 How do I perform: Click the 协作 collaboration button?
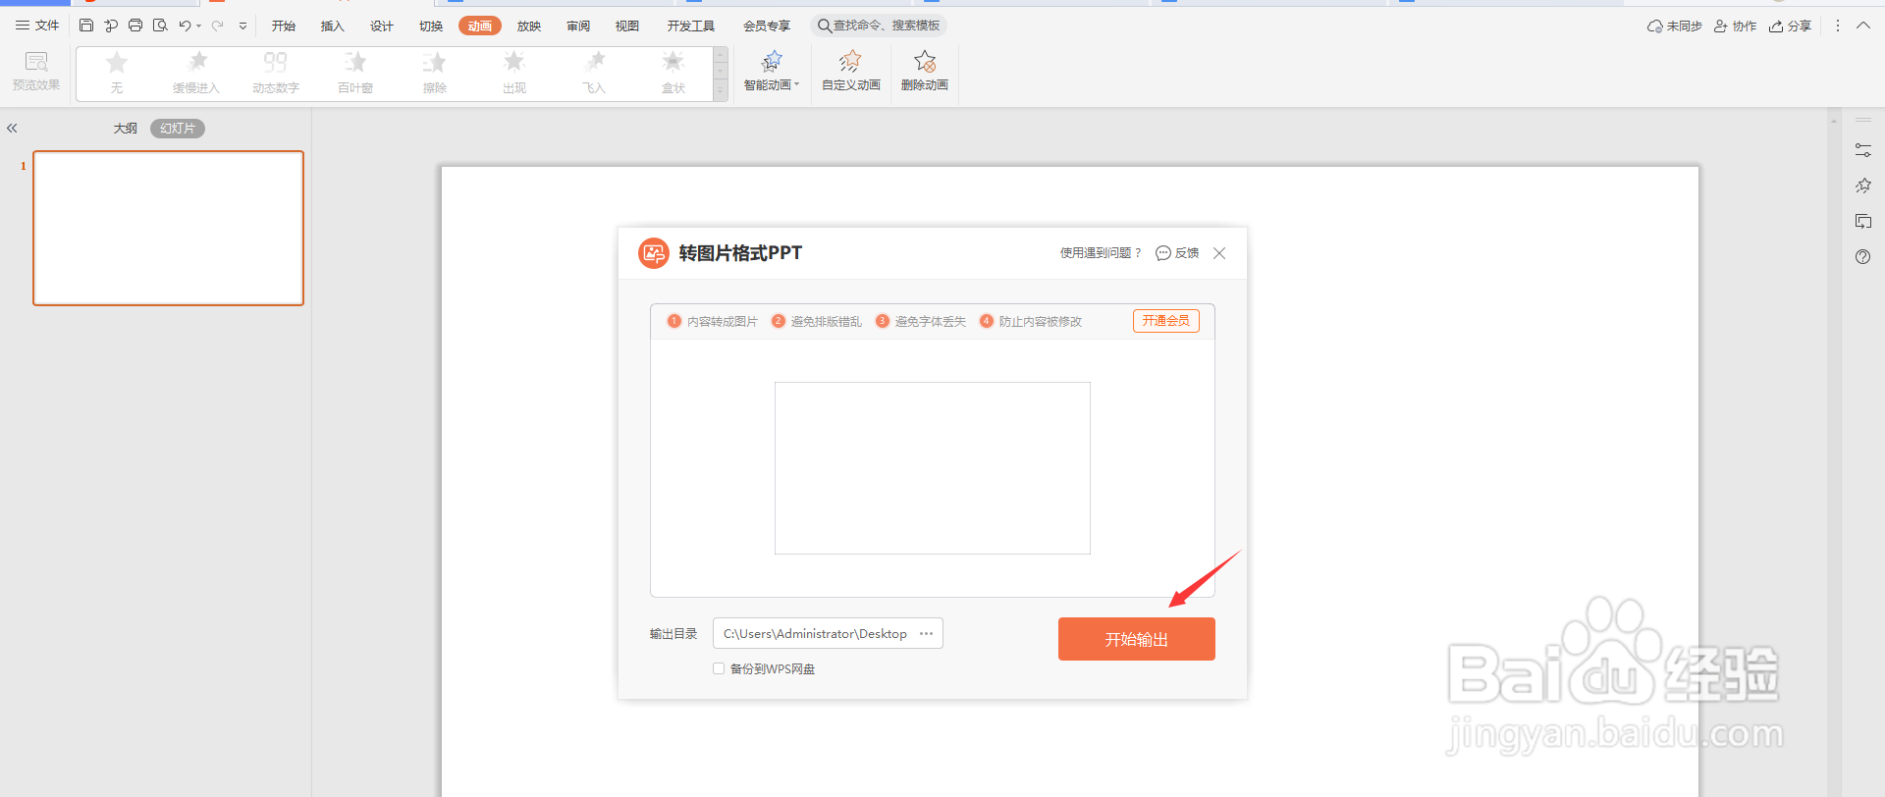(1735, 27)
